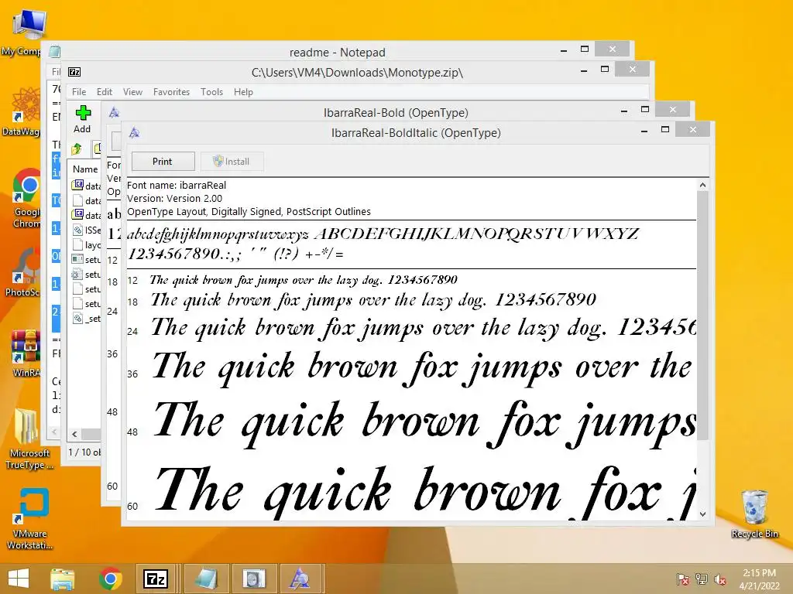Click the 'Version: Version 2.00' text line
This screenshot has height=594, width=793.
(x=174, y=199)
